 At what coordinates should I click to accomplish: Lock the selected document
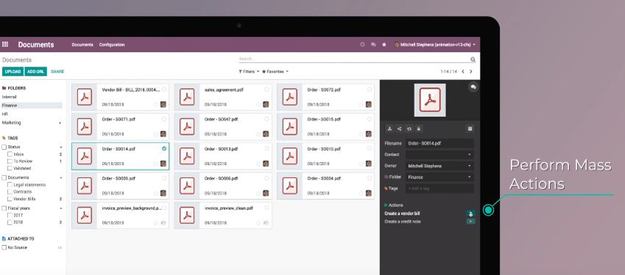click(418, 129)
